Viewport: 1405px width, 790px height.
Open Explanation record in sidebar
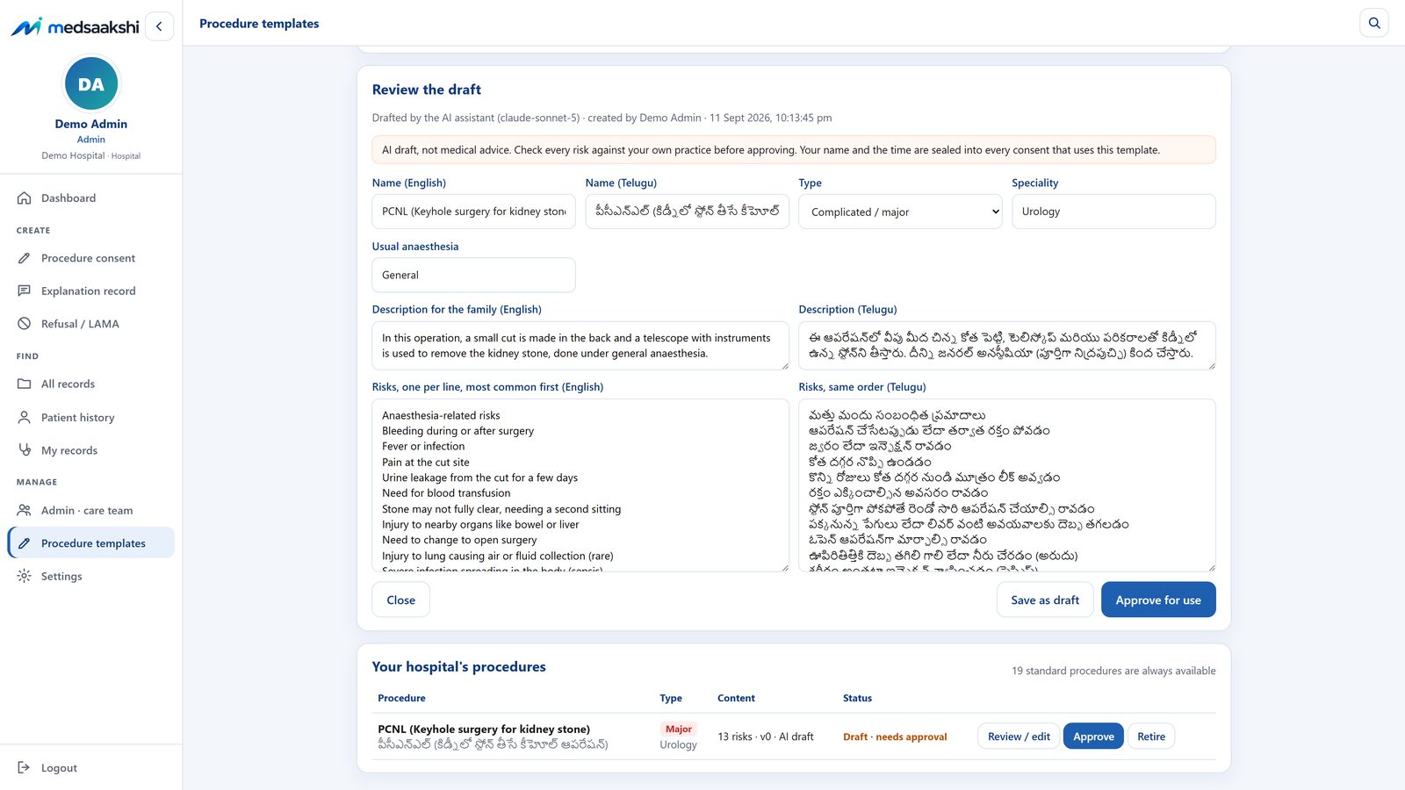pos(91,291)
